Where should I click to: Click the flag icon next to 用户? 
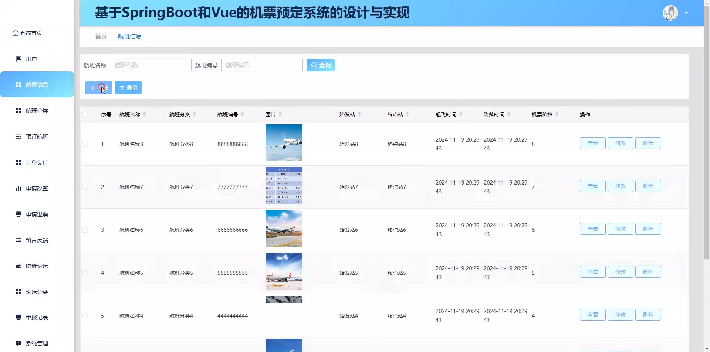[18, 59]
